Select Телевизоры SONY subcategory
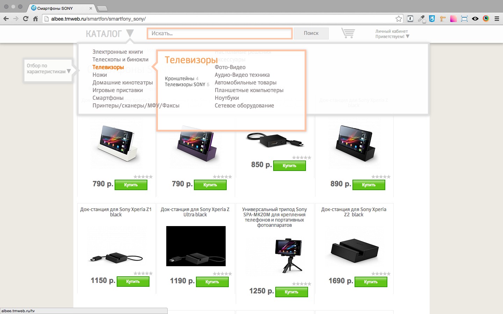Image resolution: width=503 pixels, height=314 pixels. [185, 84]
